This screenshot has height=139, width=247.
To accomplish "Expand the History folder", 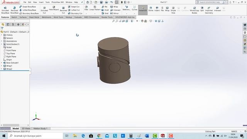I will tap(2, 35).
